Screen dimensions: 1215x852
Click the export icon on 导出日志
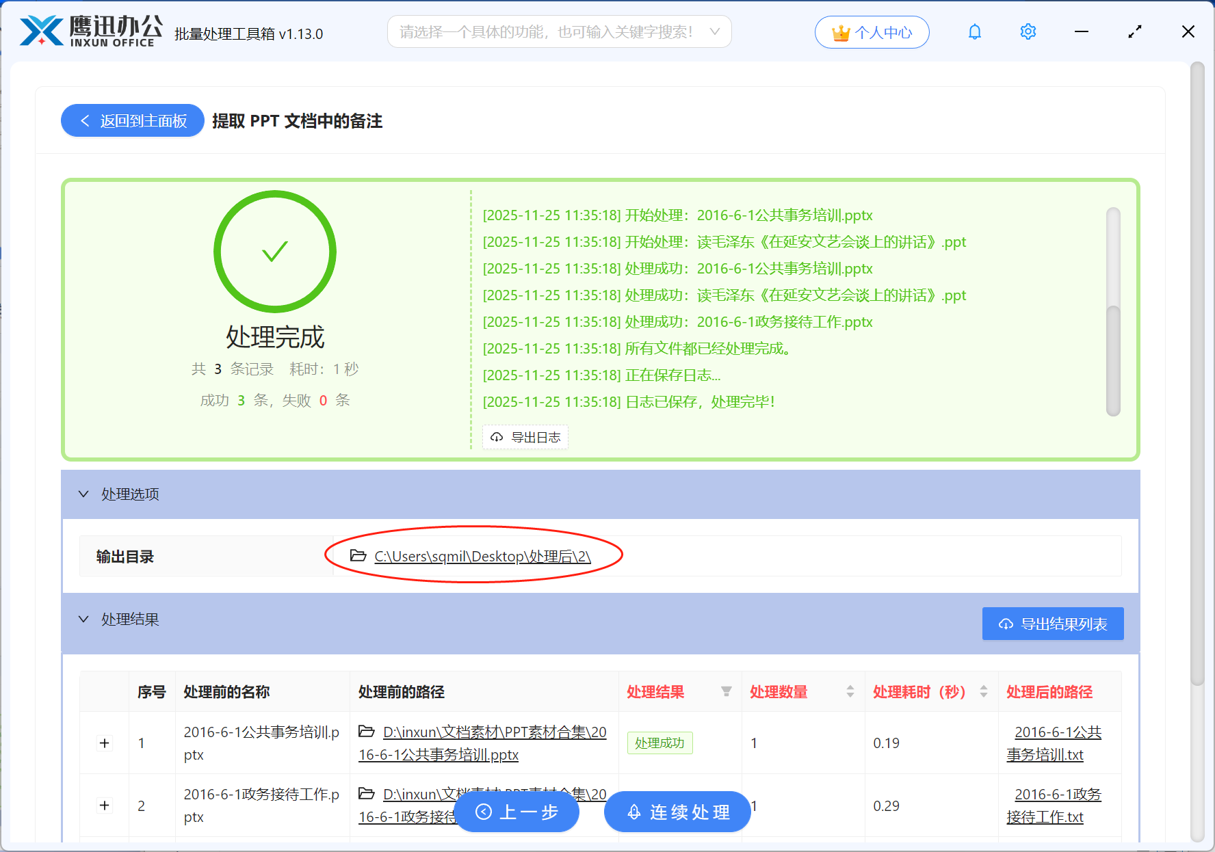pyautogui.click(x=497, y=437)
